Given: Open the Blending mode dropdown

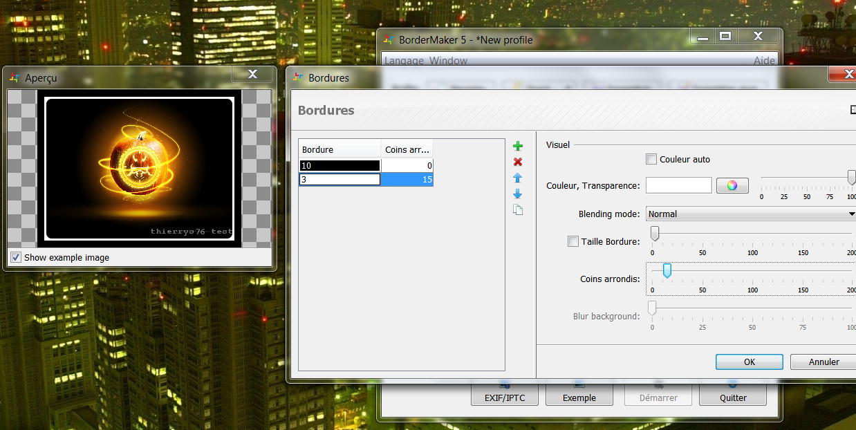Looking at the screenshot, I should 849,214.
